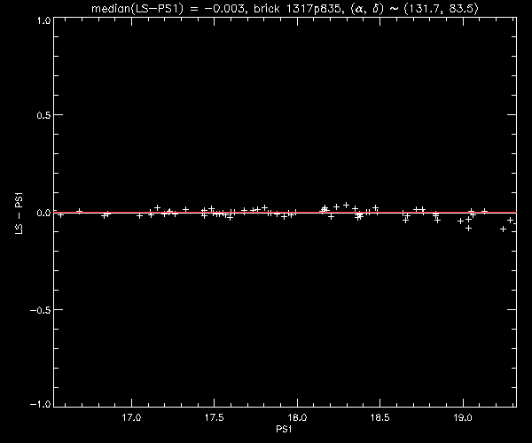Viewport: 532px width, 443px height.
Task: Select the x-axis label 'PS1'
Action: coord(284,429)
